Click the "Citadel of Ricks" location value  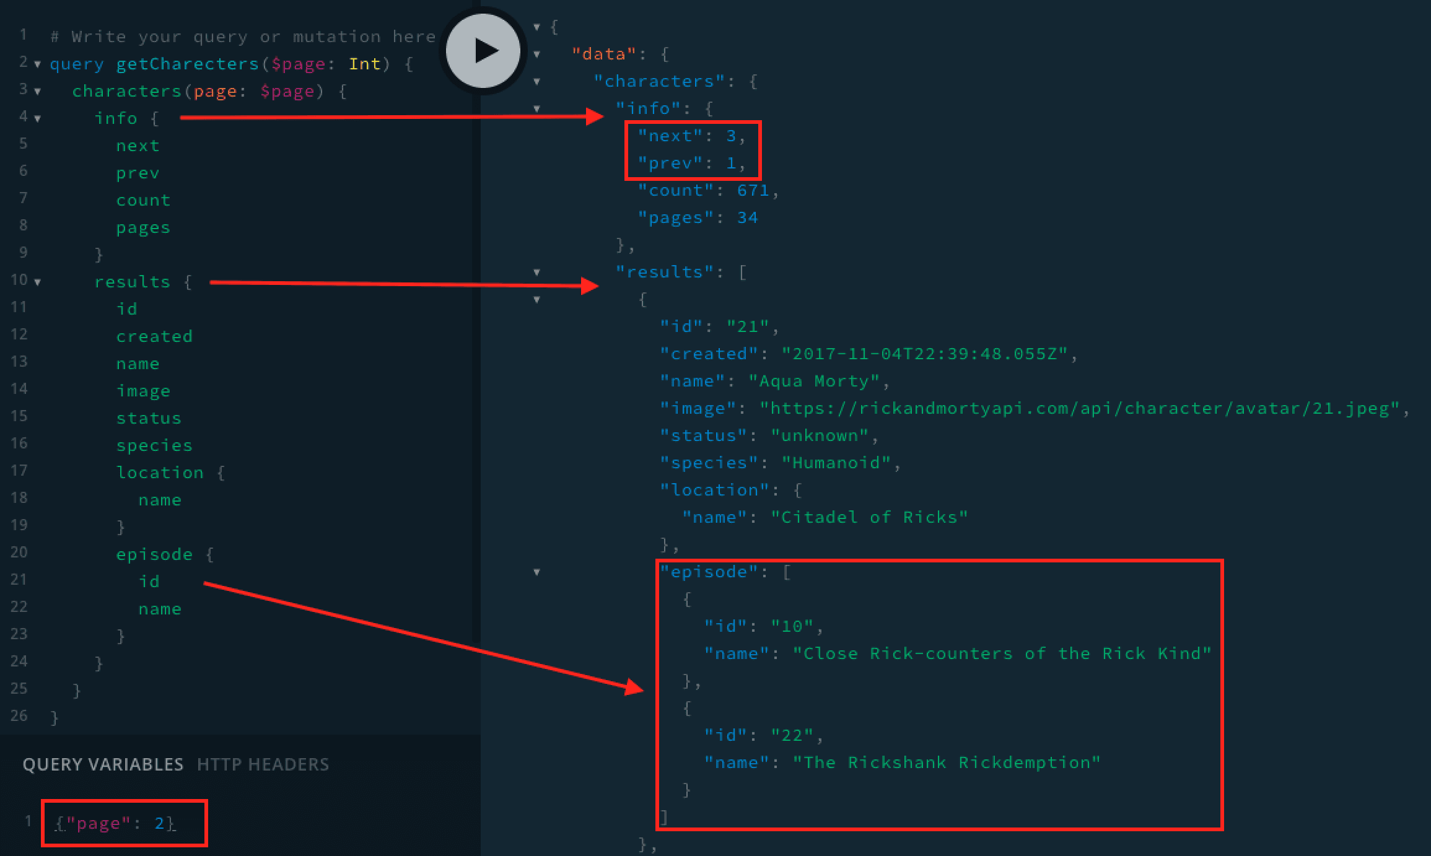pyautogui.click(x=870, y=517)
